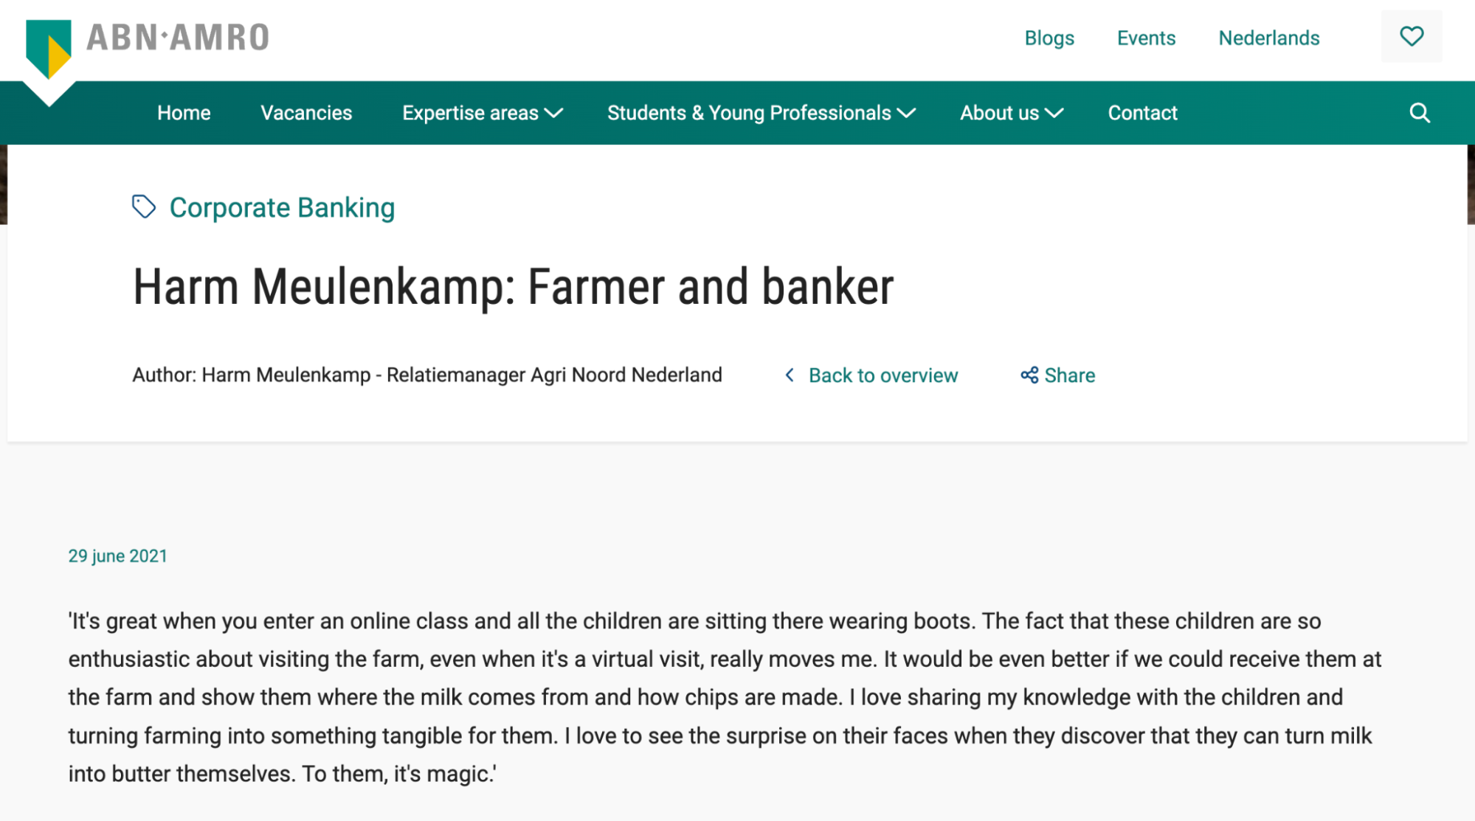Go to Home in the navigation bar
Image resolution: width=1475 pixels, height=821 pixels.
(184, 113)
